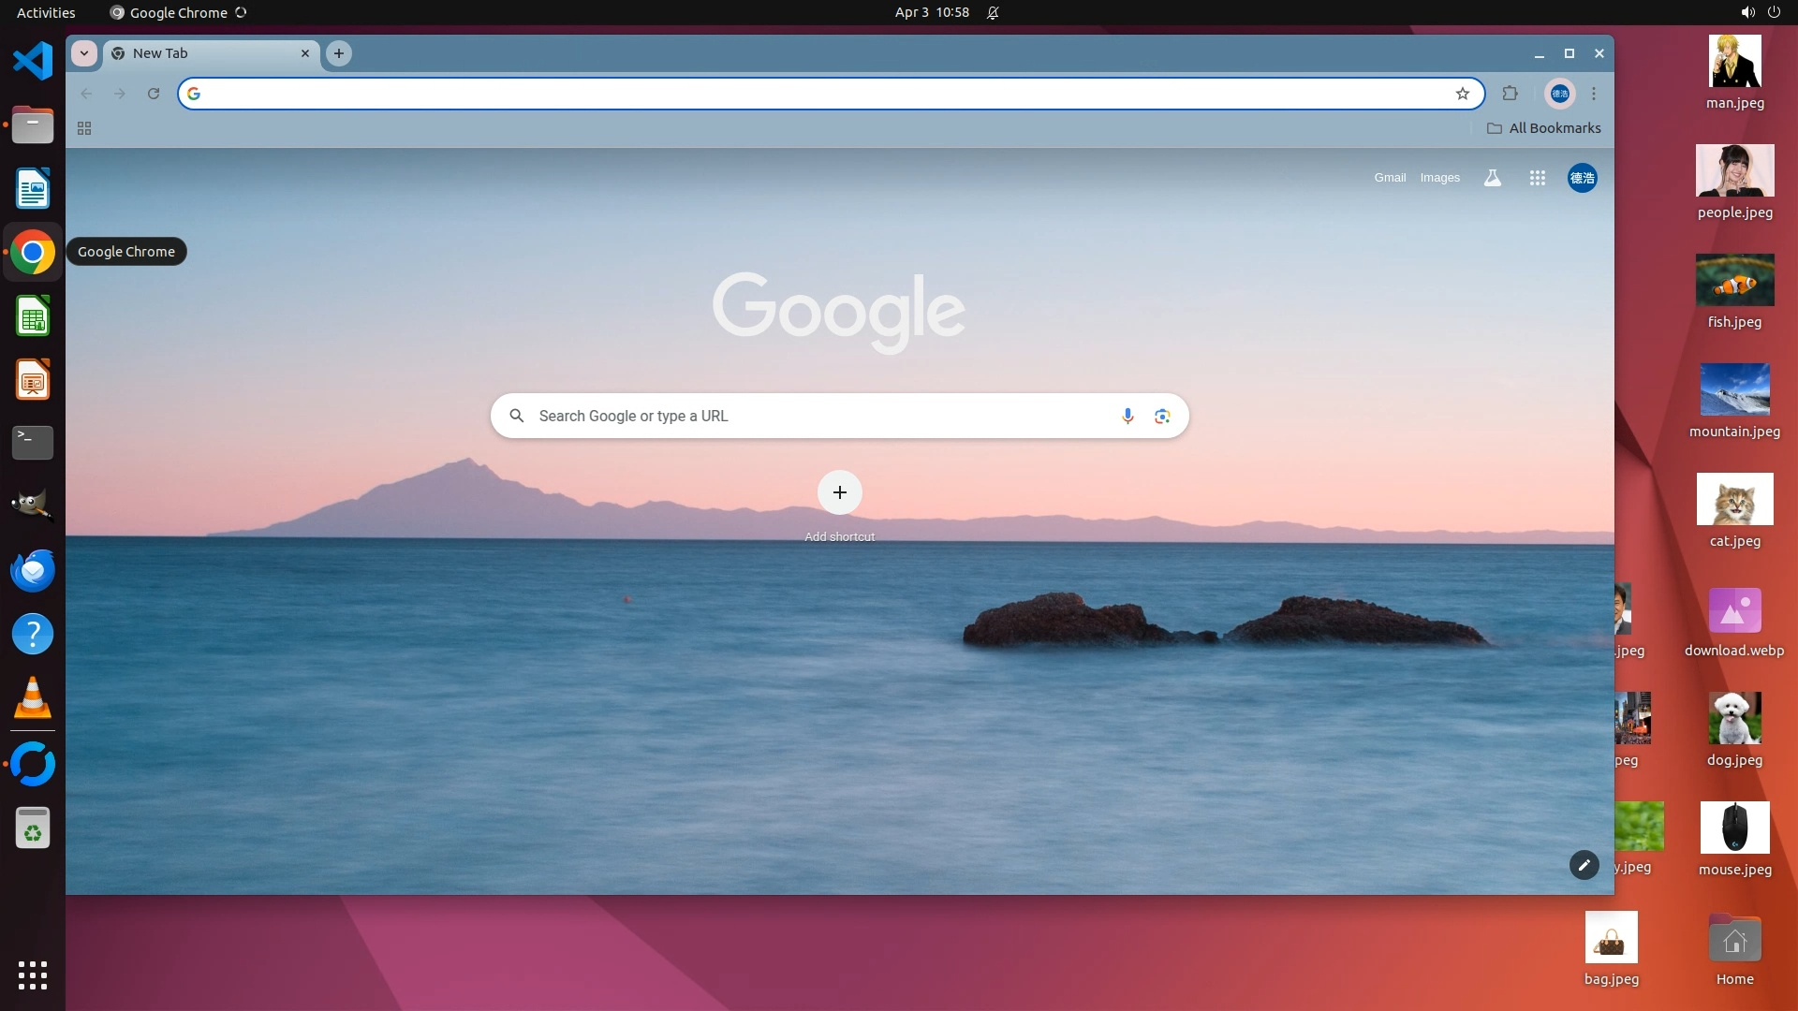Toggle the notifications bell in top bar
The width and height of the screenshot is (1798, 1011).
[x=993, y=12]
